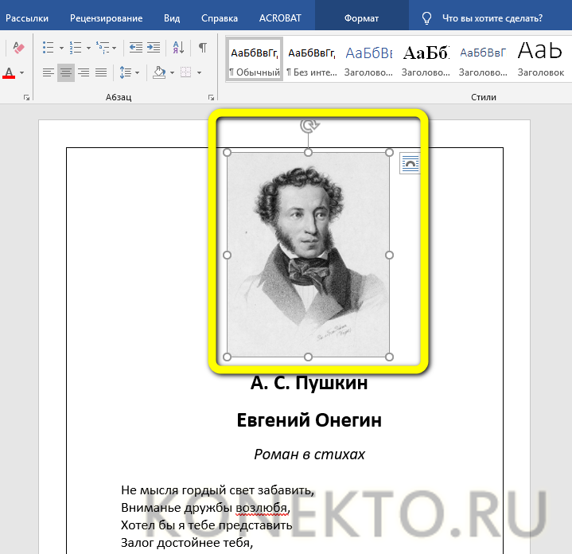Toggle the center alignment
The width and height of the screenshot is (572, 554).
click(x=66, y=72)
